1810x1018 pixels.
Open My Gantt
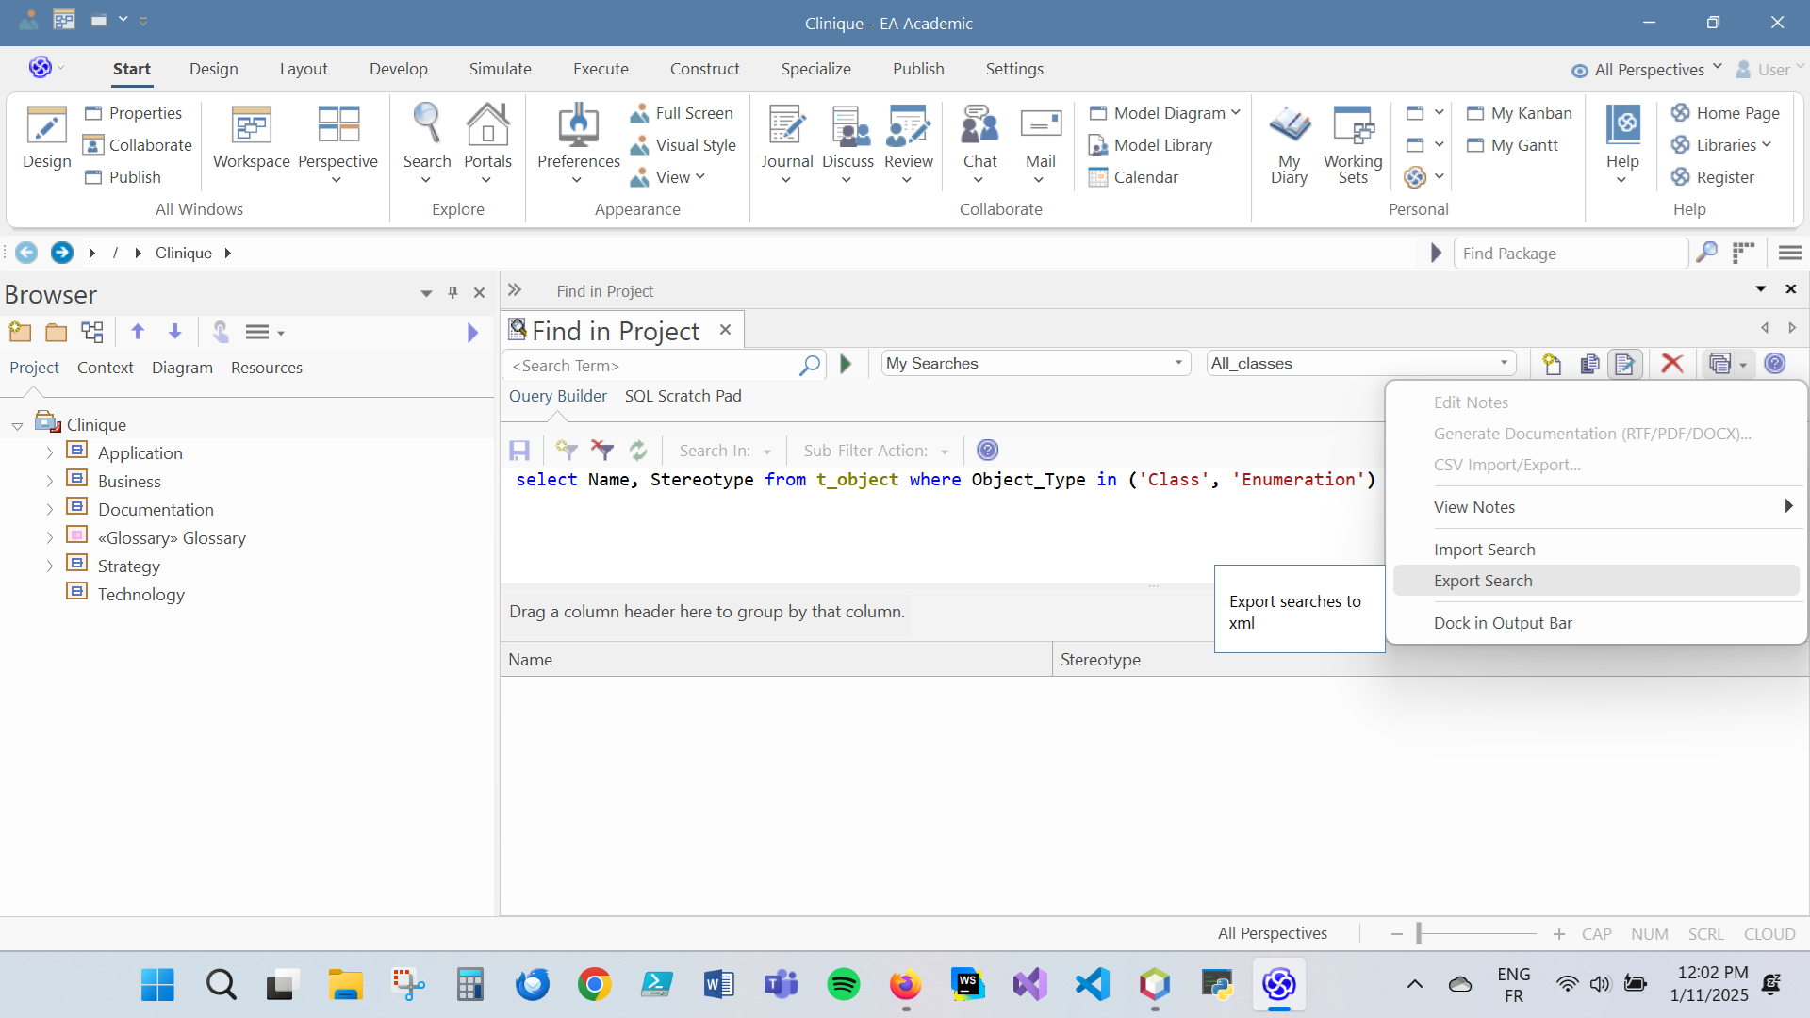1512,145
